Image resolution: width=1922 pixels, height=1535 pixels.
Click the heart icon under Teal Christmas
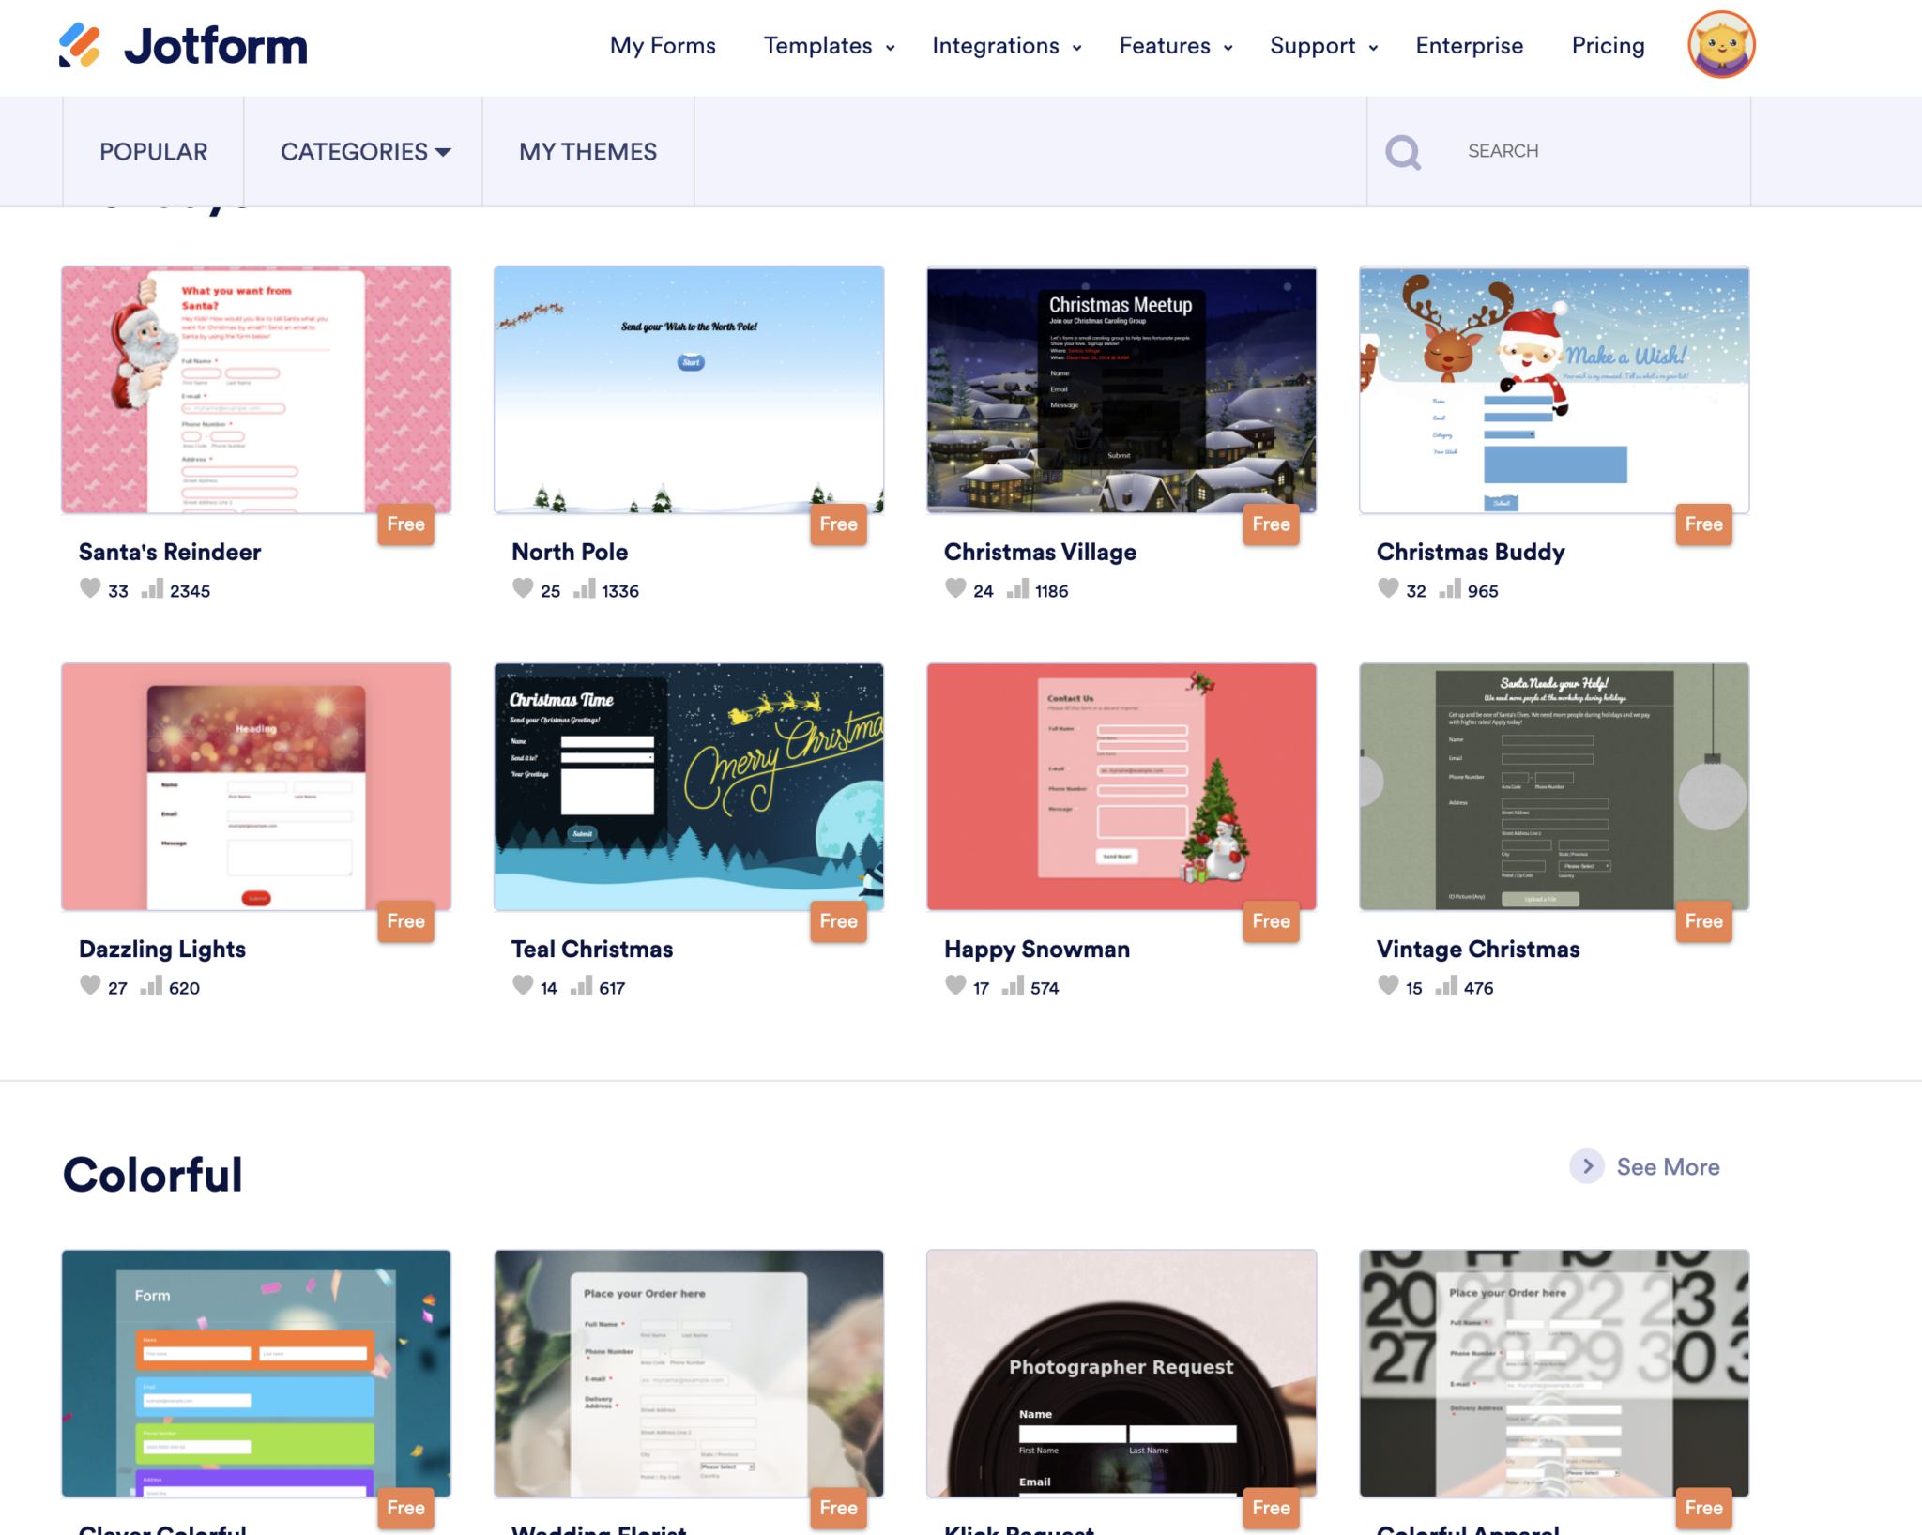tap(523, 985)
